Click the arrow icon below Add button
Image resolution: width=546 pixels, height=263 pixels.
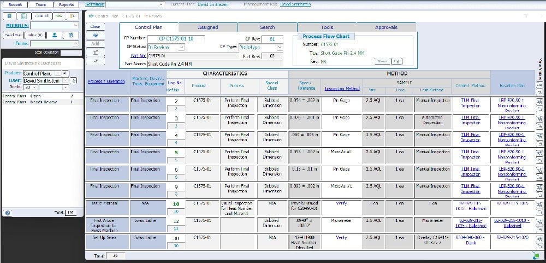[x=95, y=60]
